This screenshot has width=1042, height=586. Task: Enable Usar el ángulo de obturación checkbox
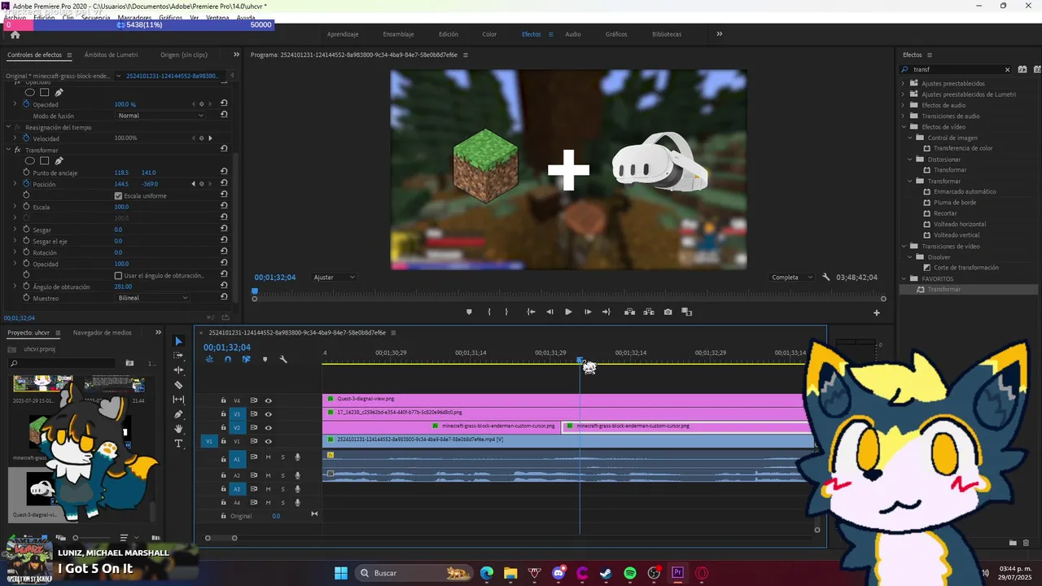[118, 276]
